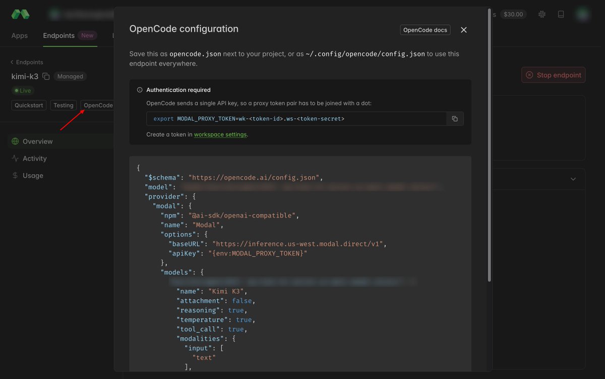Image resolution: width=605 pixels, height=379 pixels.
Task: Open the Testing panel
Action: (x=64, y=105)
